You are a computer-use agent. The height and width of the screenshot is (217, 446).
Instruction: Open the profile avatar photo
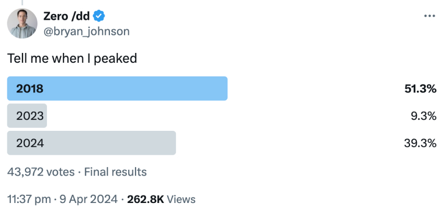pos(22,23)
